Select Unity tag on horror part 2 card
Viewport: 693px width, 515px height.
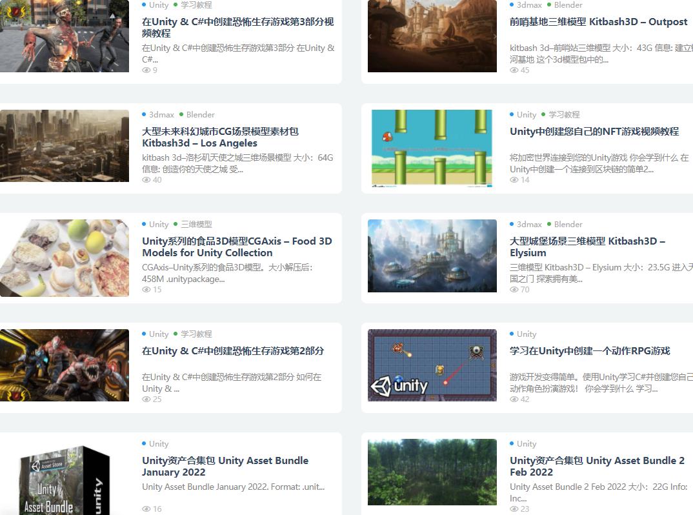[158, 334]
